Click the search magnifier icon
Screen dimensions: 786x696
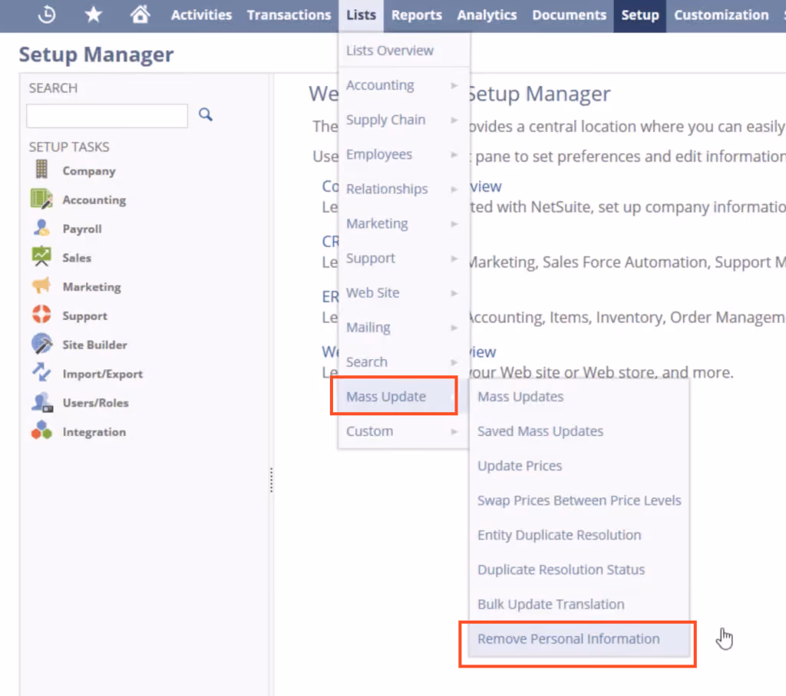point(206,115)
